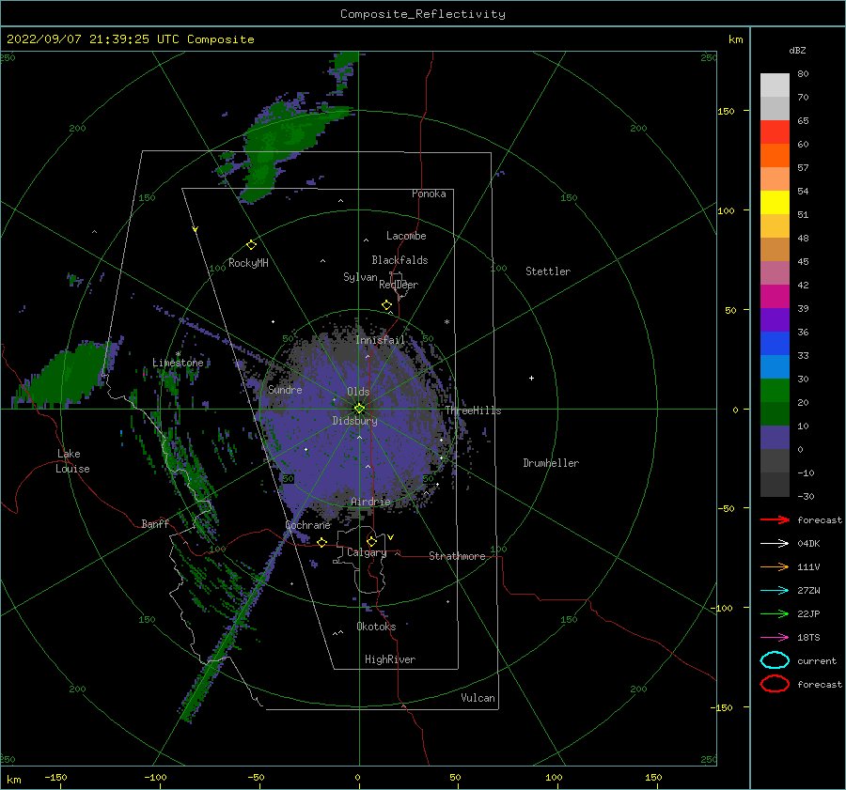
Task: Click the ThreeHills city label
Action: pos(473,410)
